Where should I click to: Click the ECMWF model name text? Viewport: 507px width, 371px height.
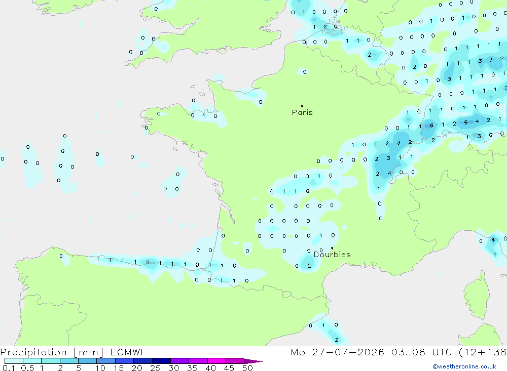pos(128,352)
